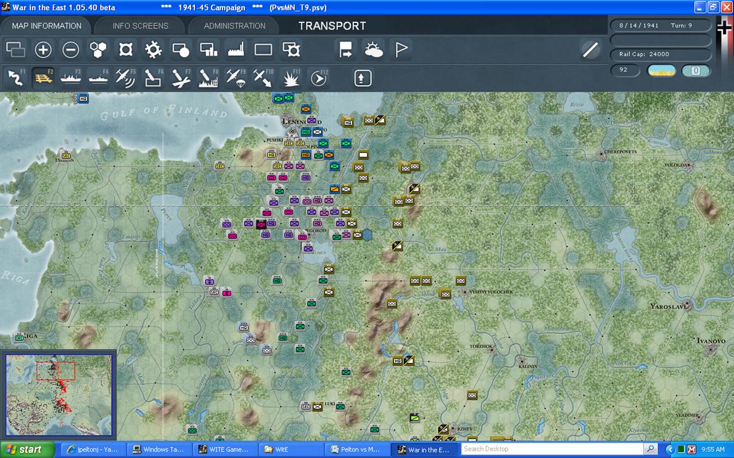Image resolution: width=734 pixels, height=458 pixels.
Task: Toggle the rectangle-with-bars overlay icon
Action: [x=209, y=49]
